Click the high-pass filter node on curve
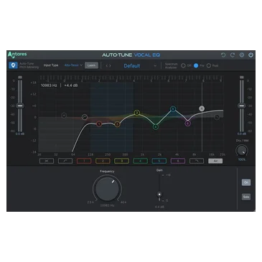Screen dimensions: 262x262 pos(85,117)
